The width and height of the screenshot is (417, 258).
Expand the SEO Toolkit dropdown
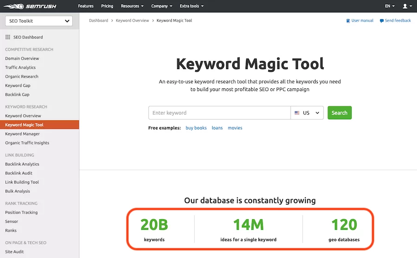(x=39, y=21)
